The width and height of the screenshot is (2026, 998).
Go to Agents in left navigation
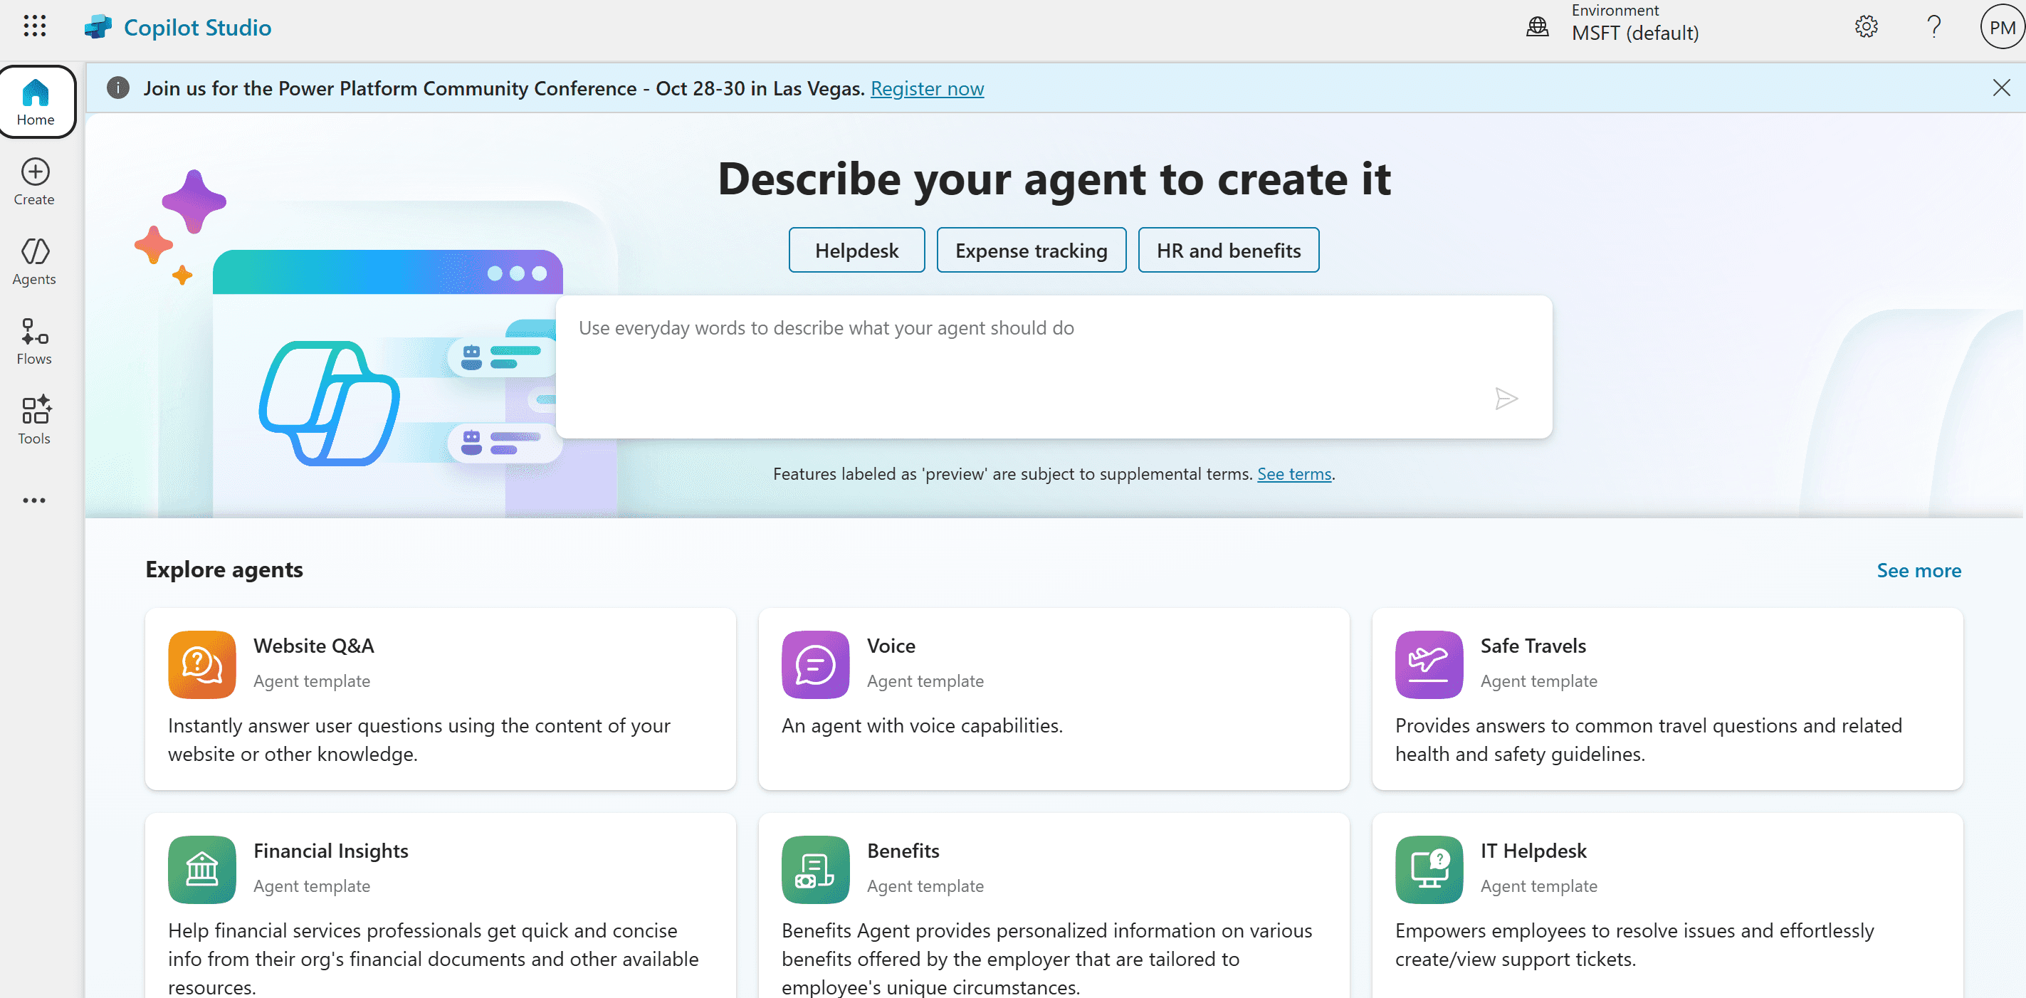tap(35, 262)
